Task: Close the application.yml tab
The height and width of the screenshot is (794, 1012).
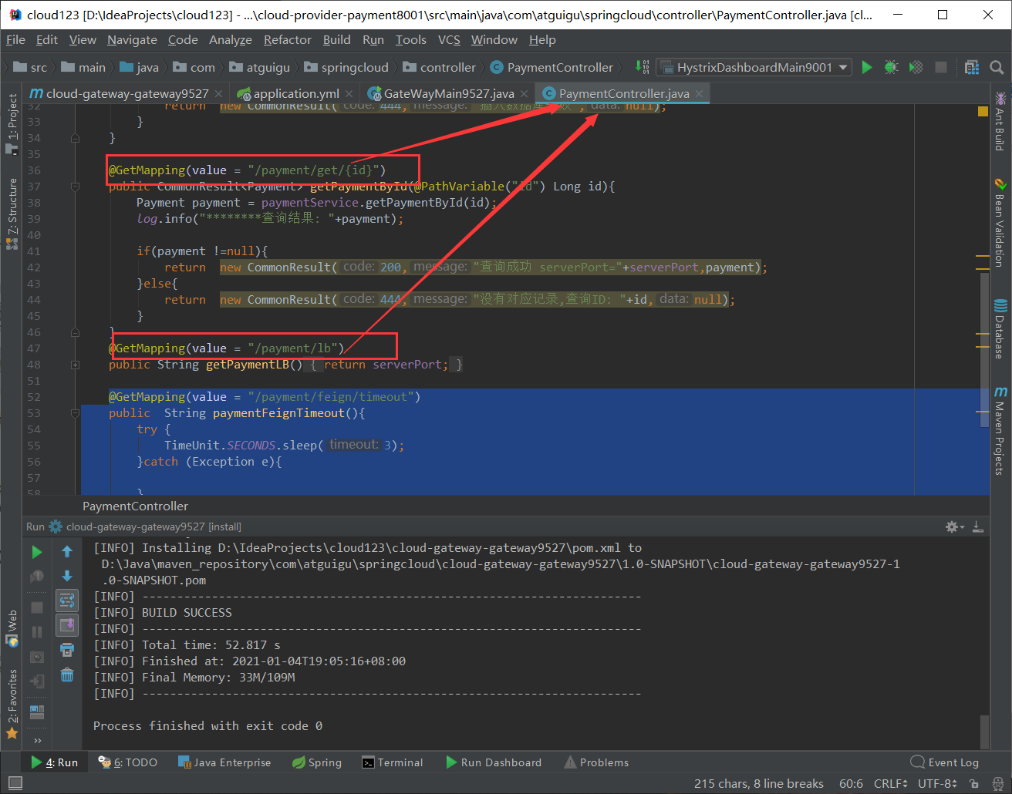Action: pos(349,94)
